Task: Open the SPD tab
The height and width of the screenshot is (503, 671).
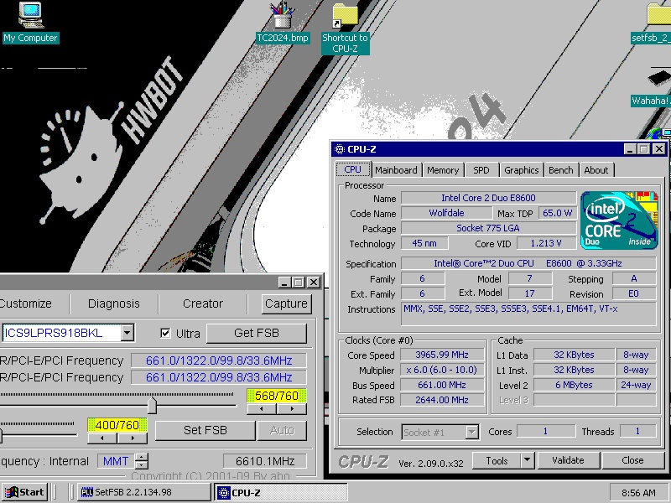Action: [481, 170]
